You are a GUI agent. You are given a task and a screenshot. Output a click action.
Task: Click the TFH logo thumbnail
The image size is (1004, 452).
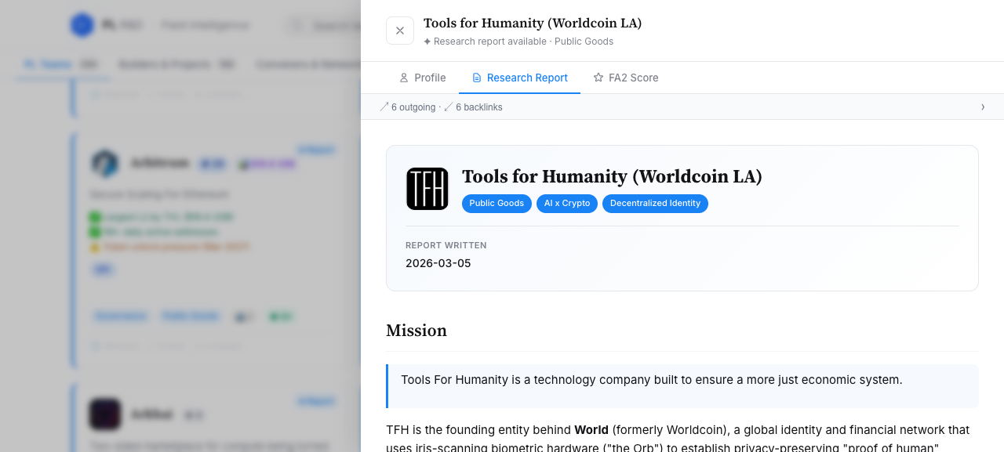[427, 189]
